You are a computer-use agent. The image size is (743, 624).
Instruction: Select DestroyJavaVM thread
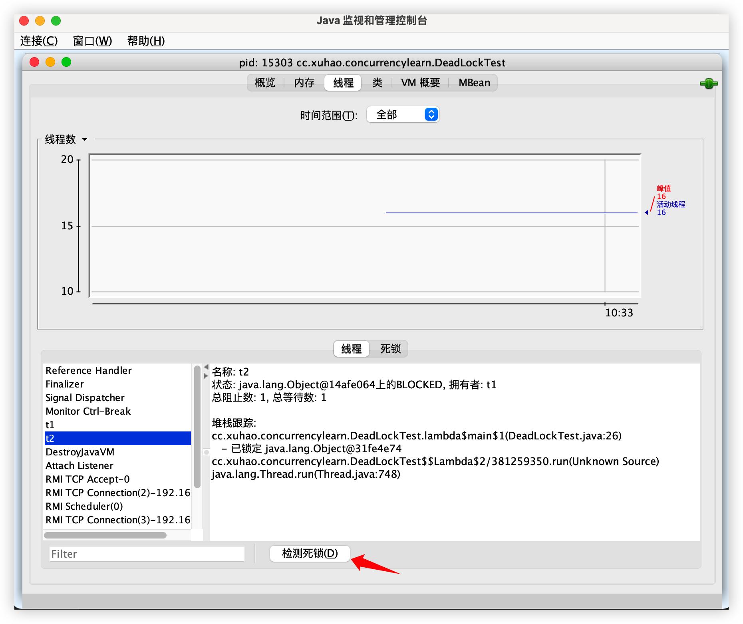(x=117, y=452)
